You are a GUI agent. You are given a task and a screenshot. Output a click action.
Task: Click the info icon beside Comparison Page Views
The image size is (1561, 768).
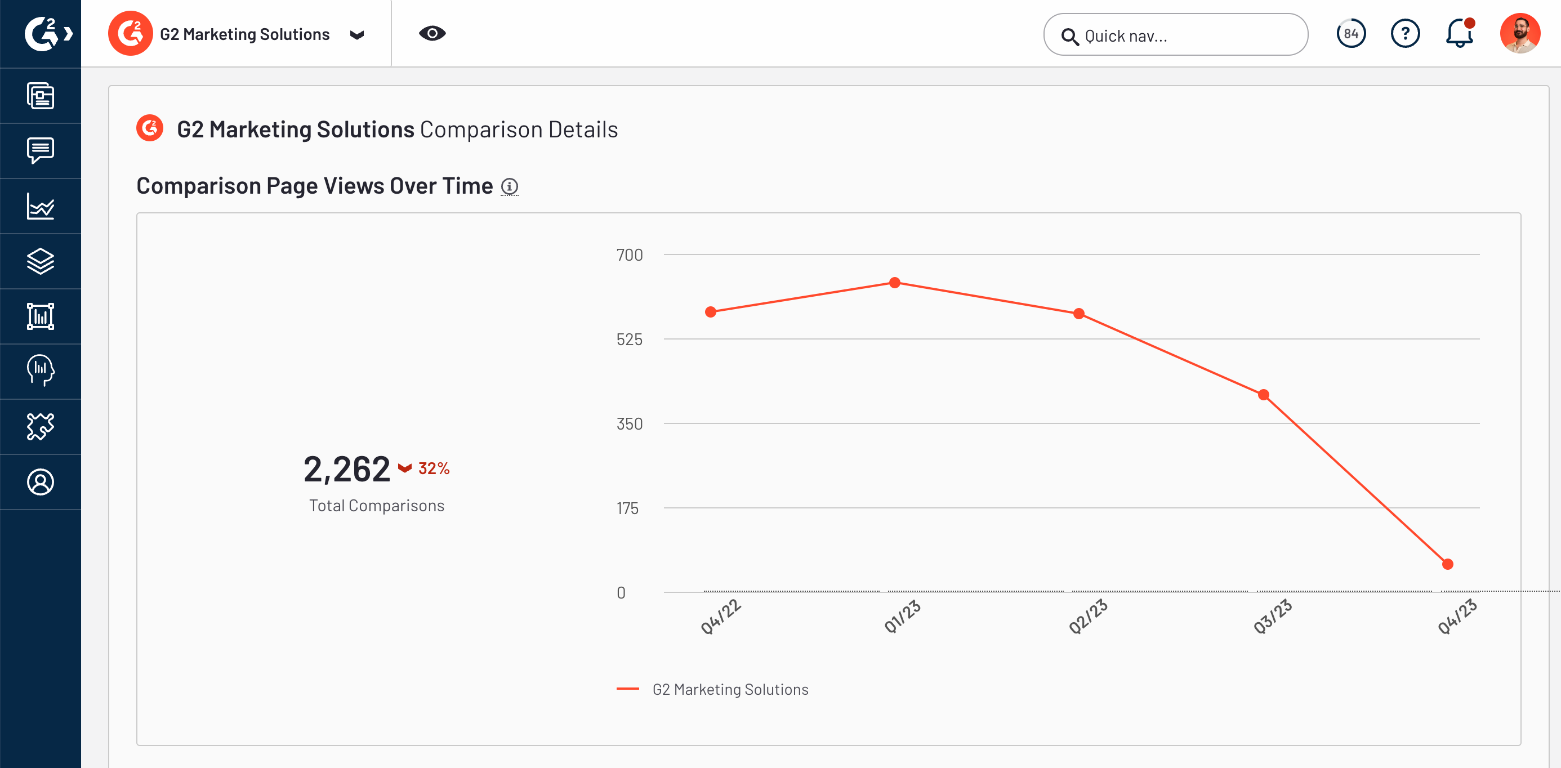pos(510,186)
